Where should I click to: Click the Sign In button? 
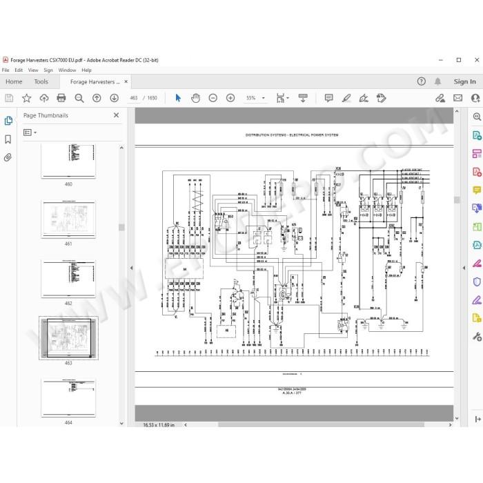[464, 81]
